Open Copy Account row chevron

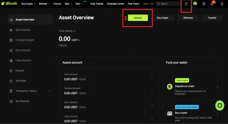coord(152,119)
